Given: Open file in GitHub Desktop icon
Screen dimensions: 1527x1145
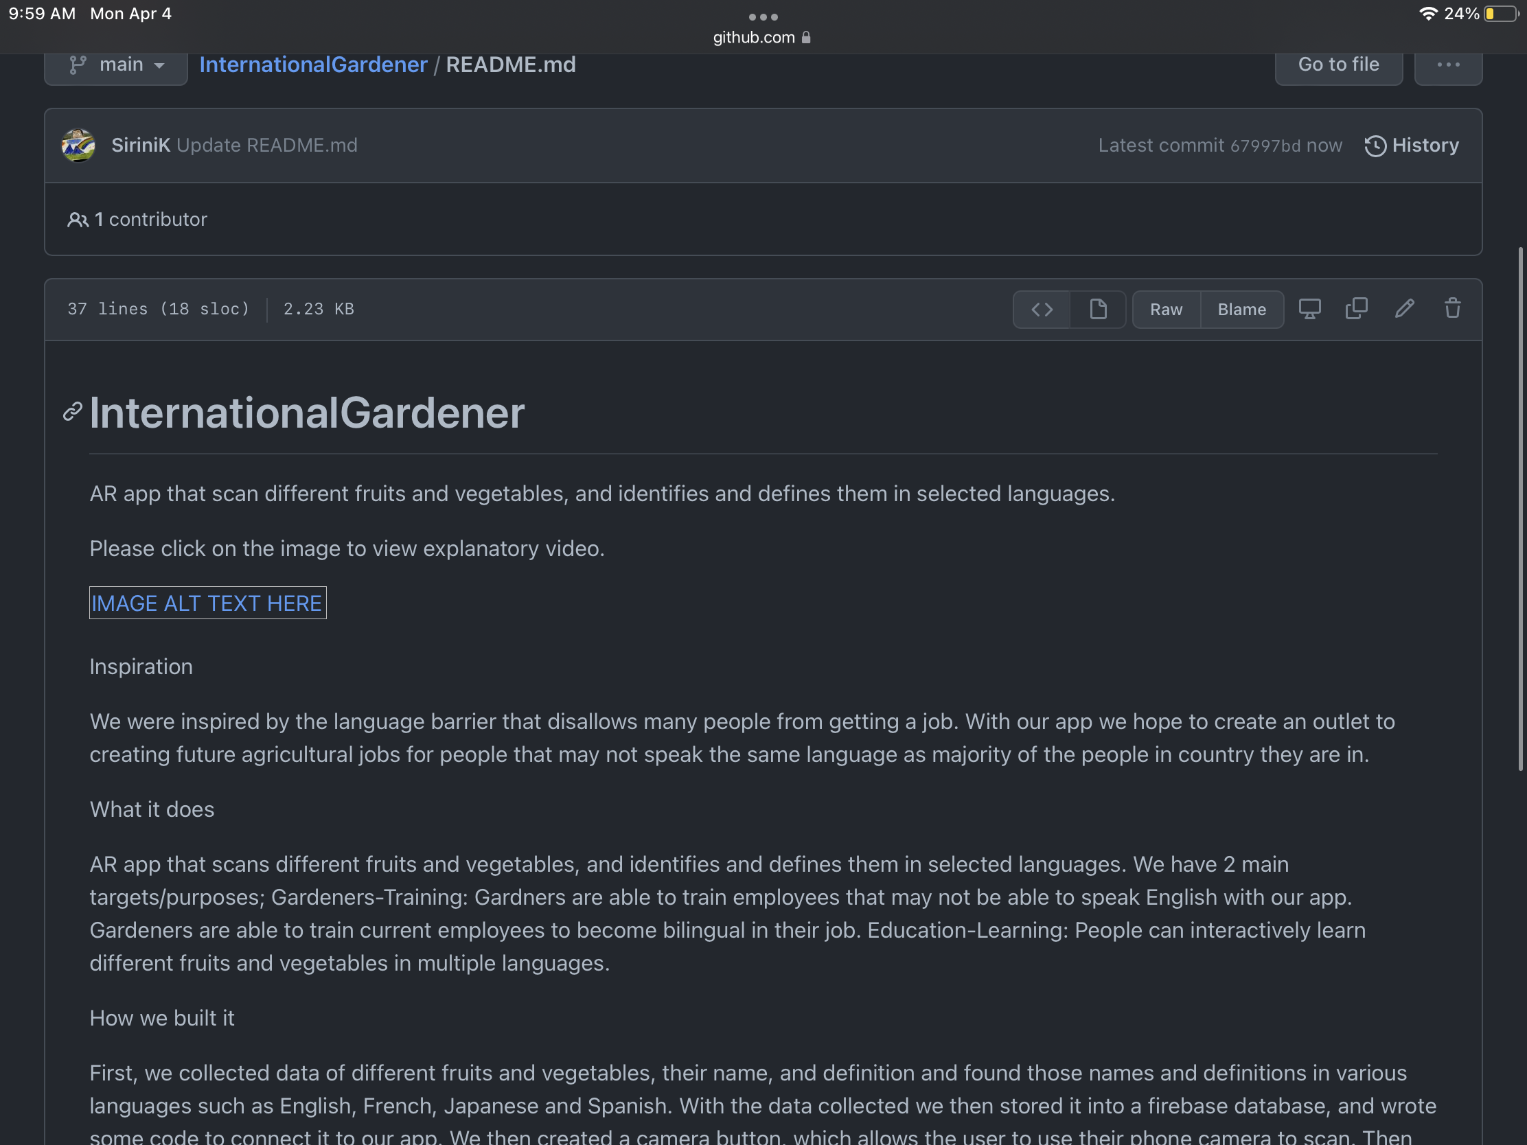Looking at the screenshot, I should point(1309,308).
